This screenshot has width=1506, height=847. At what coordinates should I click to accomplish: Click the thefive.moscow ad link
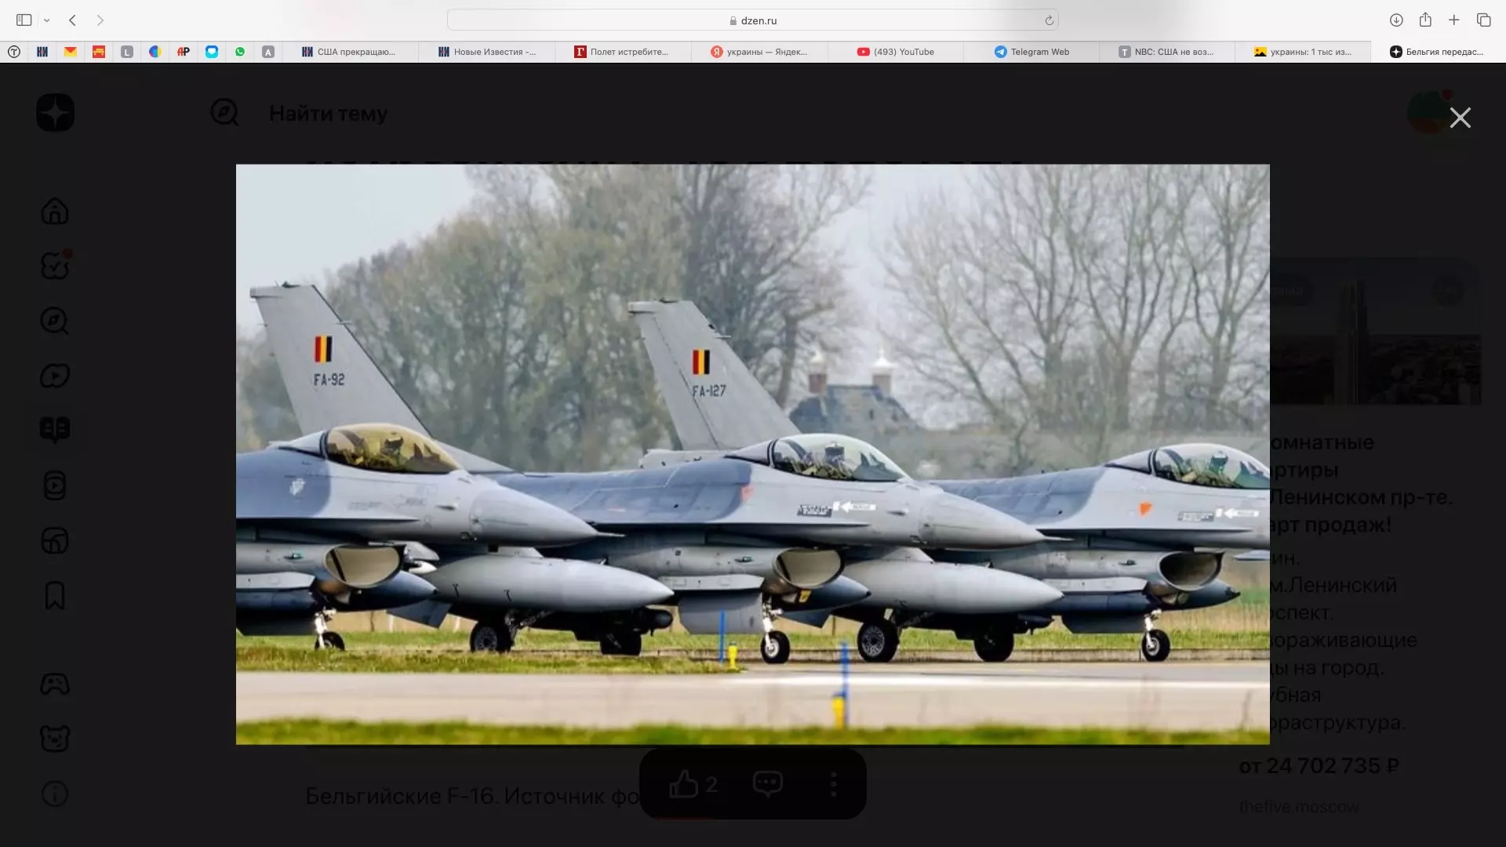click(x=1298, y=807)
